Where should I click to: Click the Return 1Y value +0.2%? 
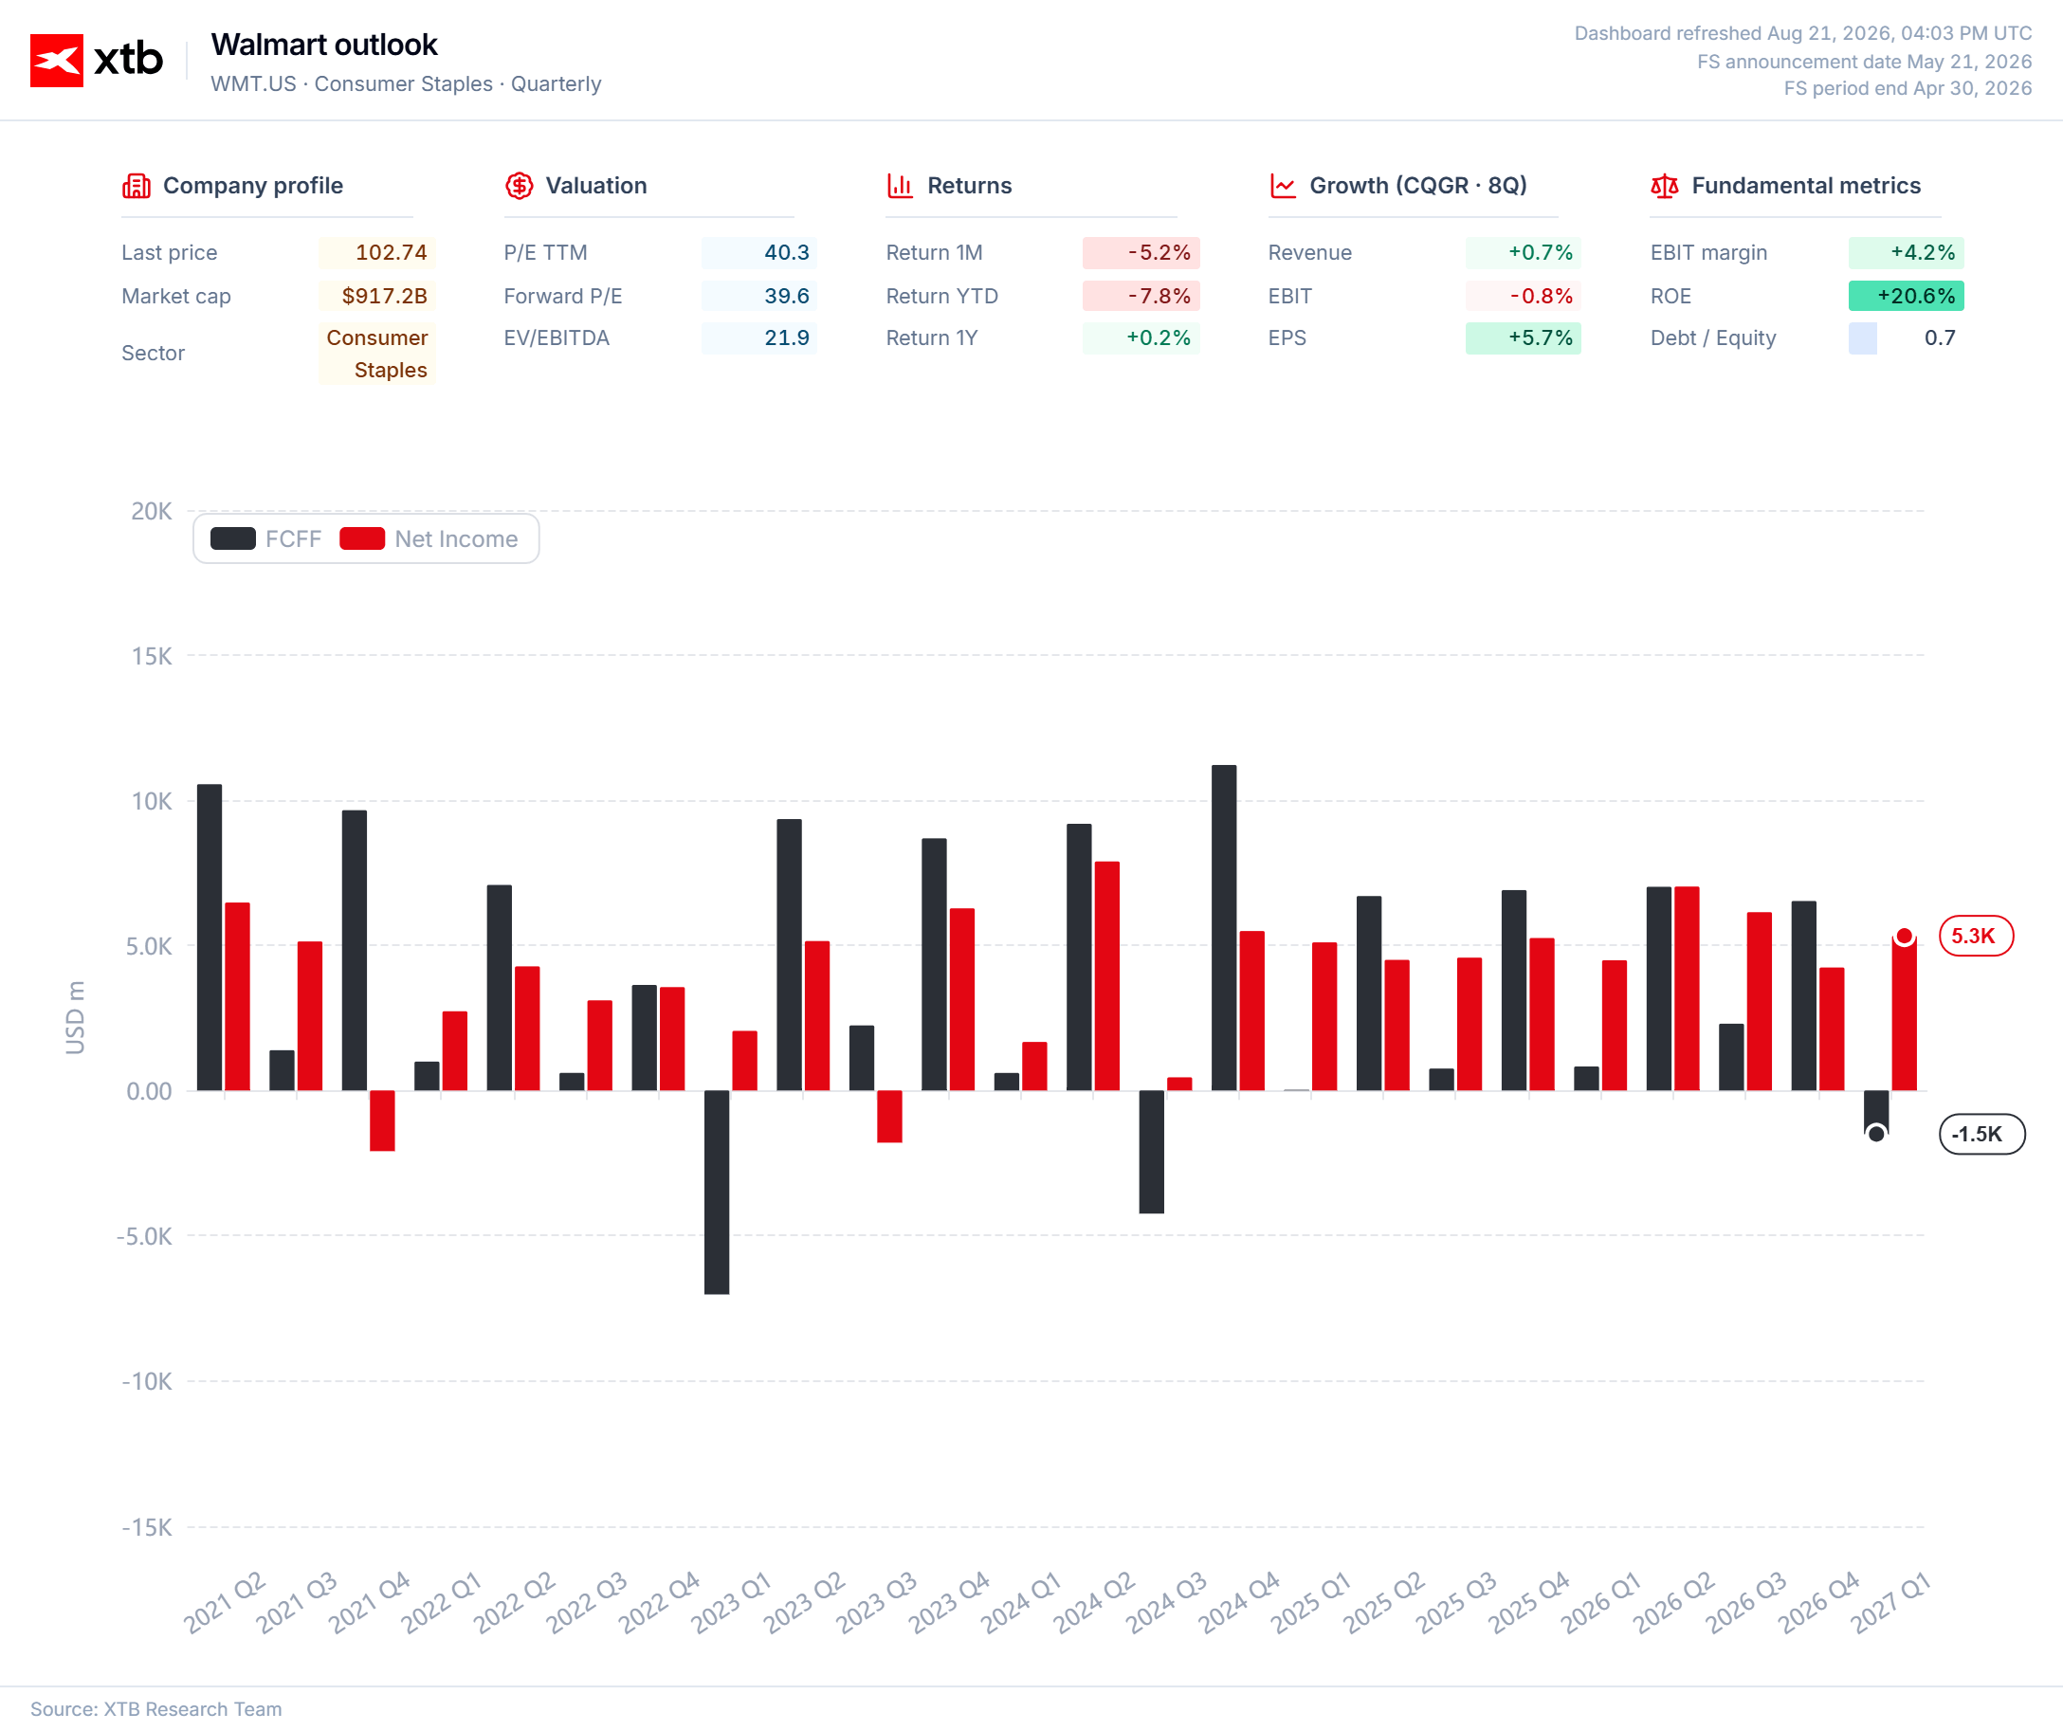1141,337
